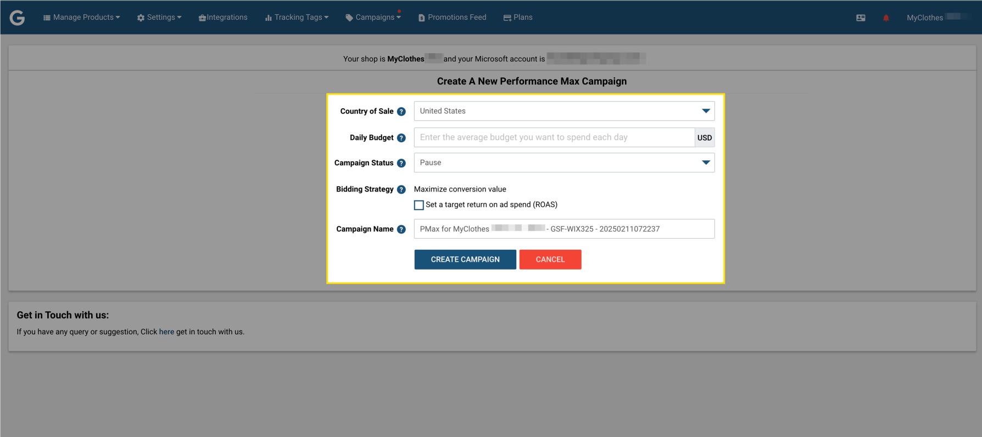
Task: Show help for Campaign Name
Action: 401,229
